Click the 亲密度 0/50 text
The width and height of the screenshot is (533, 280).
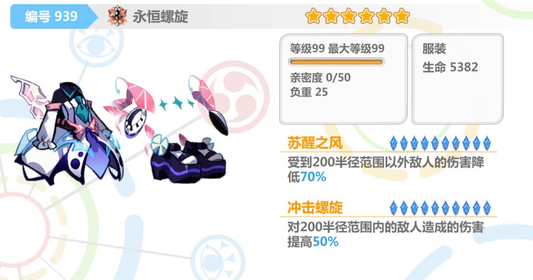pyautogui.click(x=320, y=78)
